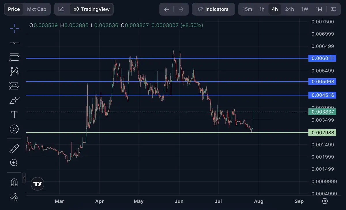Set timeframe to 4h
Image resolution: width=346 pixels, height=210 pixels.
[x=275, y=9]
